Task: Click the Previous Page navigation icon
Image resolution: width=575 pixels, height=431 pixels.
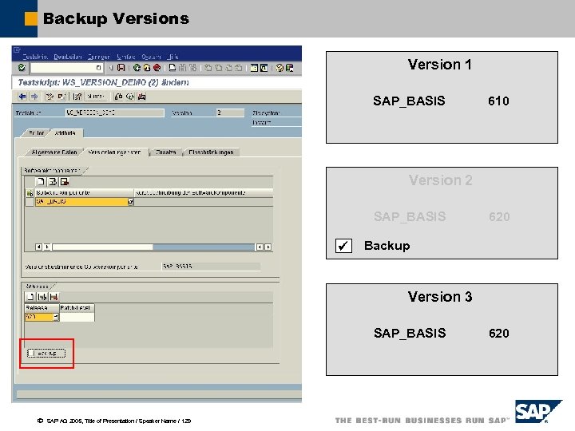Action: point(219,67)
